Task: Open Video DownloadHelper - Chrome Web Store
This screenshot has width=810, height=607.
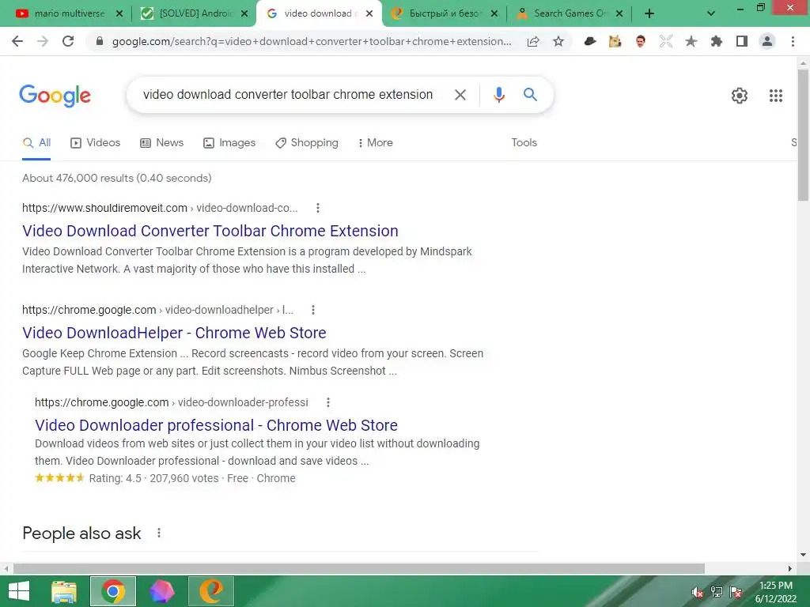Action: pyautogui.click(x=174, y=333)
